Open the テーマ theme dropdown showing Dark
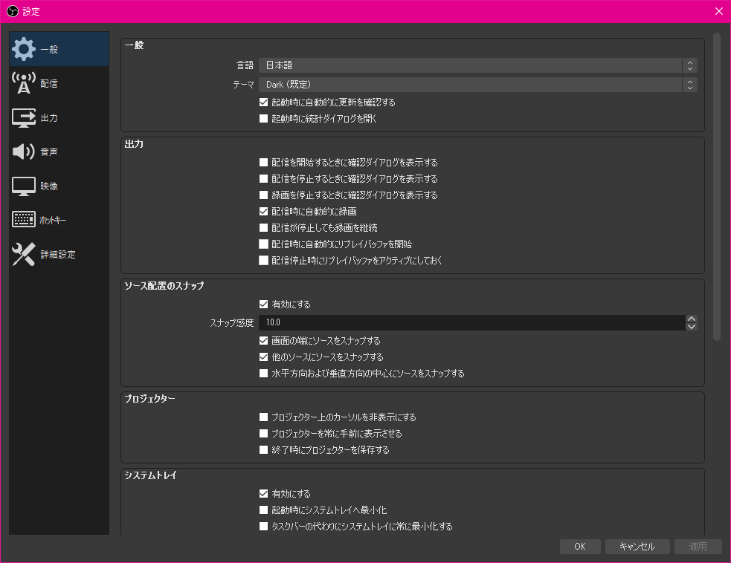 click(x=475, y=84)
